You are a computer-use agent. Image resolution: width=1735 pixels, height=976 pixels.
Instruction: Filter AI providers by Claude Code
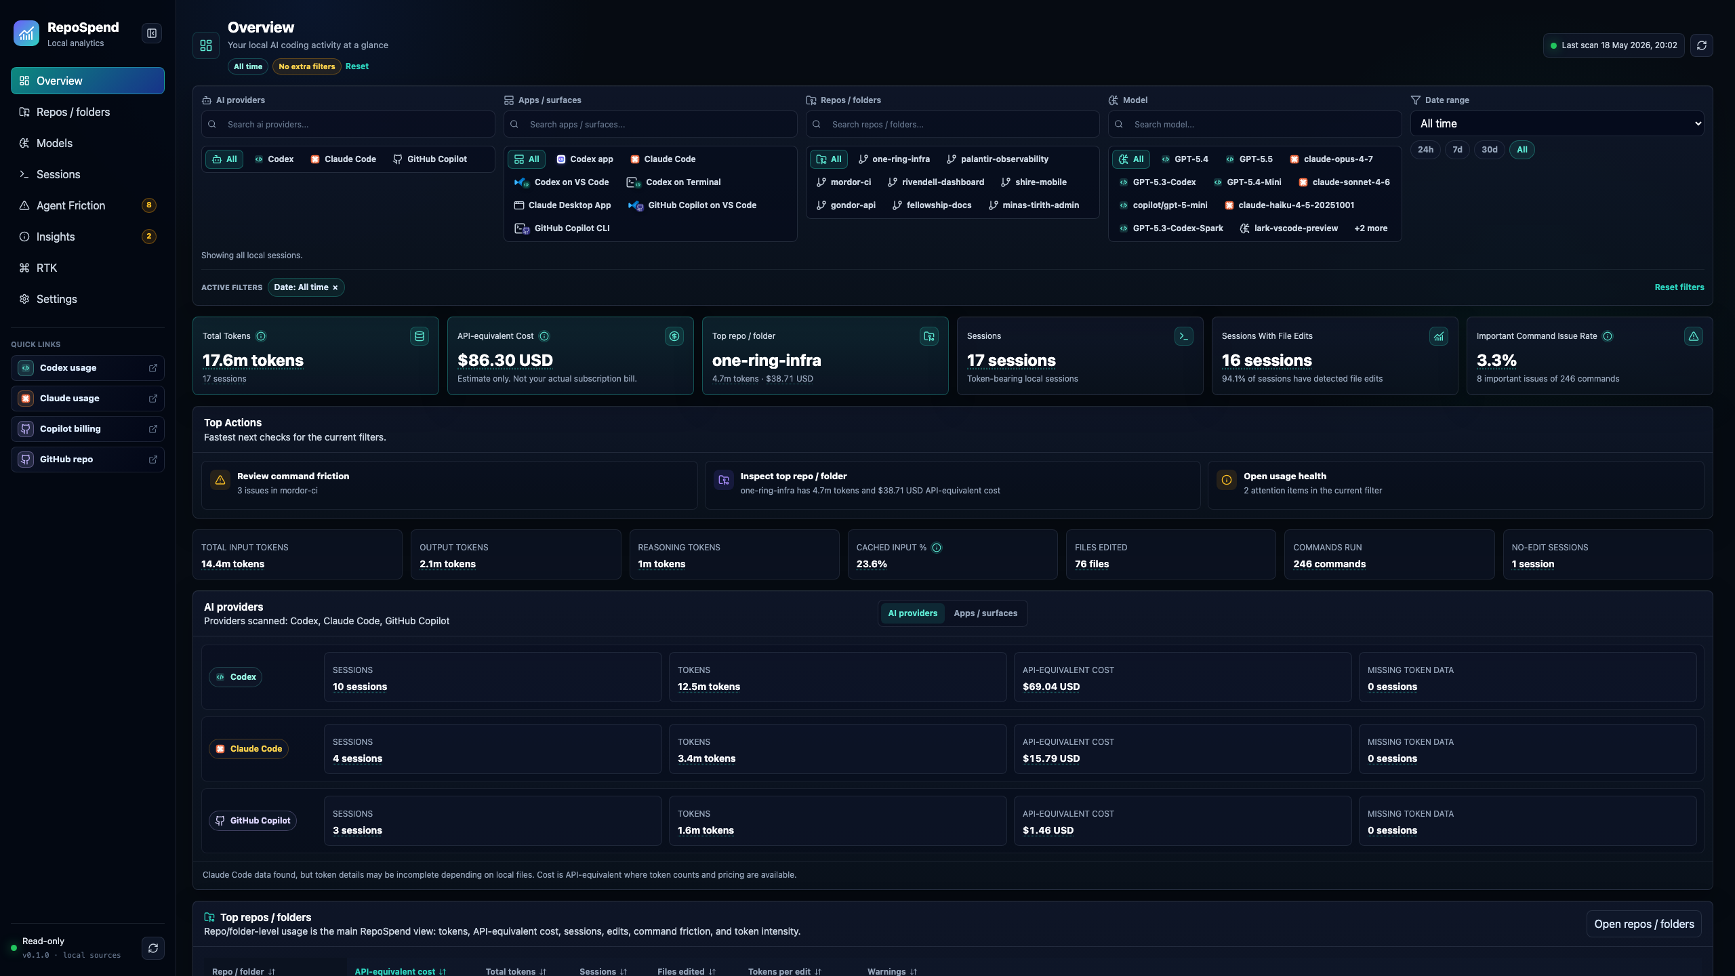344,159
